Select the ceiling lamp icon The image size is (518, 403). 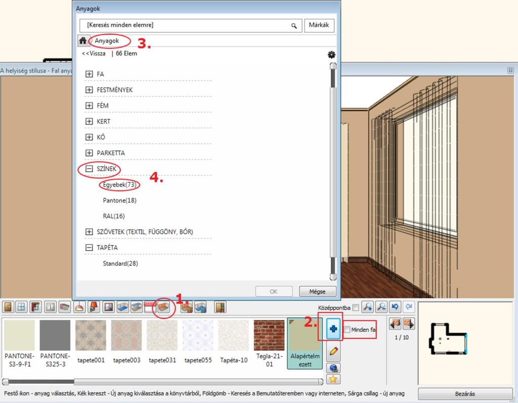click(79, 307)
